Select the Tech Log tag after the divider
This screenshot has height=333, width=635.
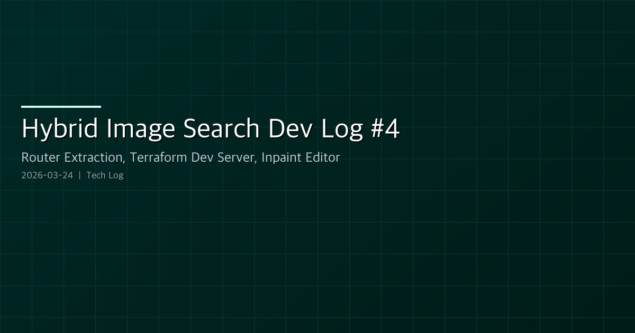[105, 175]
